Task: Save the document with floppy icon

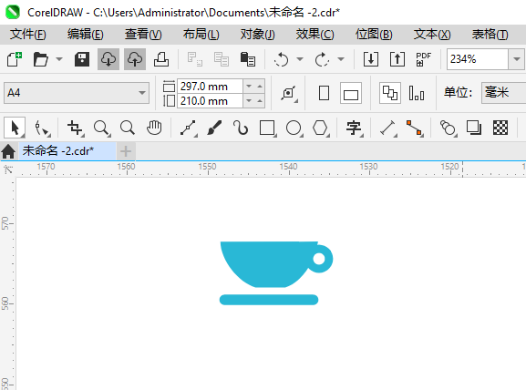Action: point(82,59)
